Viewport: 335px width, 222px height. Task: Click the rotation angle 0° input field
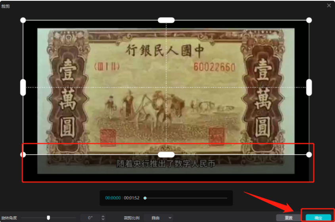click(90, 218)
